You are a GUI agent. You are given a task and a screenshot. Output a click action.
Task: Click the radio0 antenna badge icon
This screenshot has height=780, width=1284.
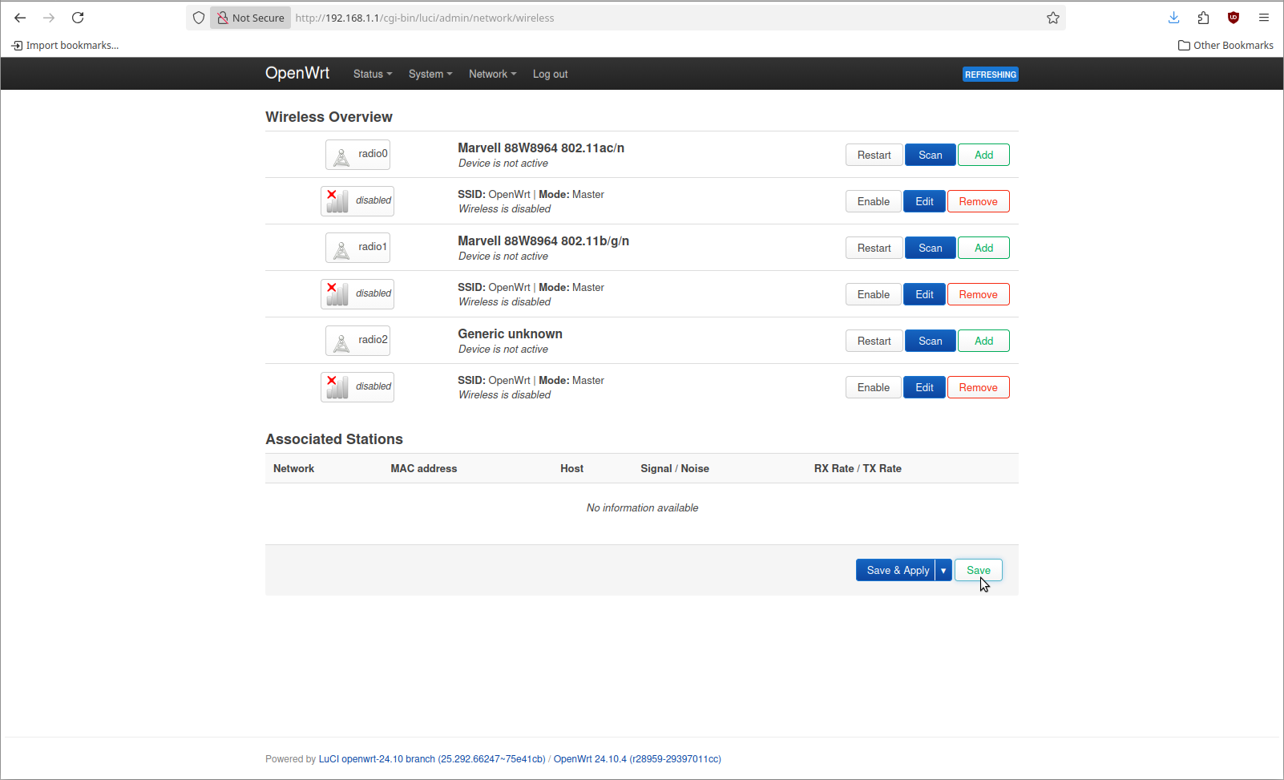342,156
